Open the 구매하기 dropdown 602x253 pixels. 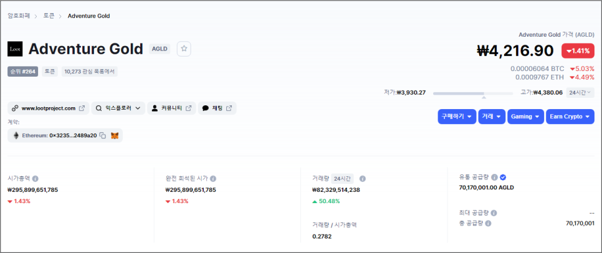pyautogui.click(x=457, y=117)
